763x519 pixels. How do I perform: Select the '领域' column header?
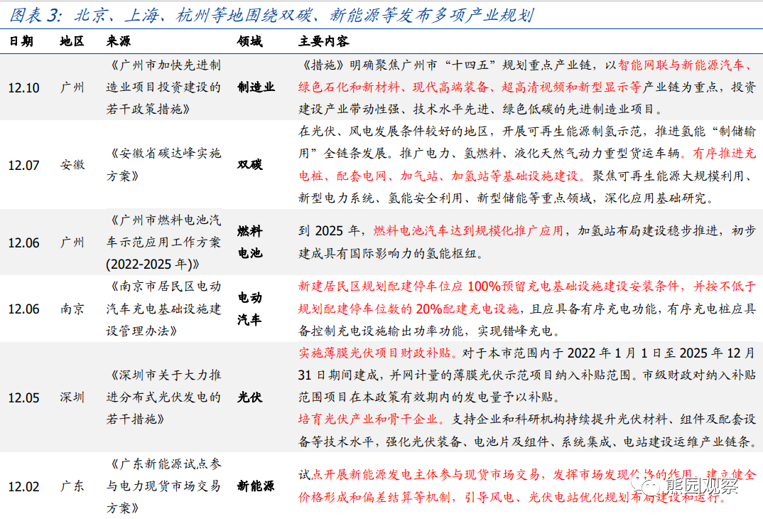pyautogui.click(x=249, y=41)
